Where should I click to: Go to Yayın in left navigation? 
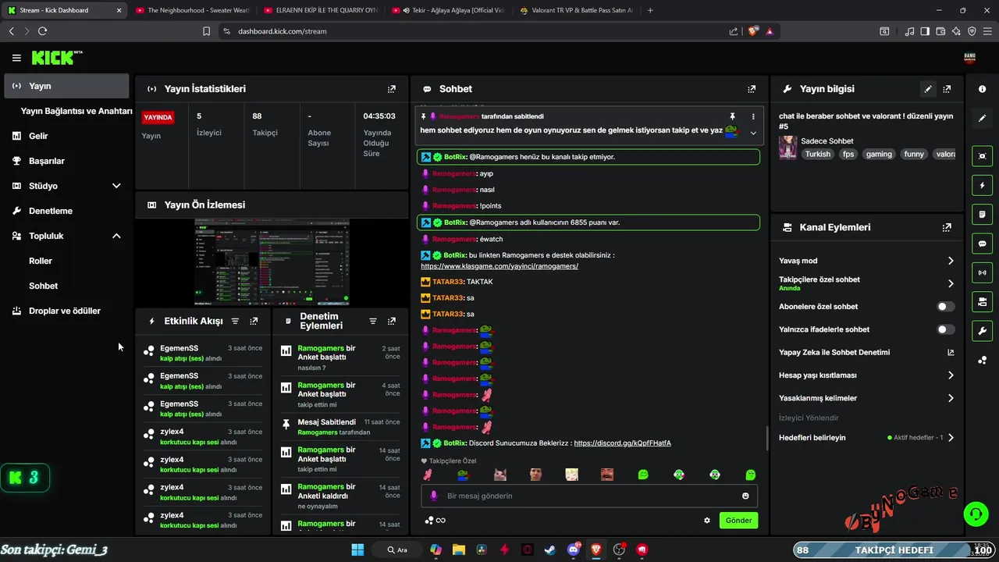66,86
